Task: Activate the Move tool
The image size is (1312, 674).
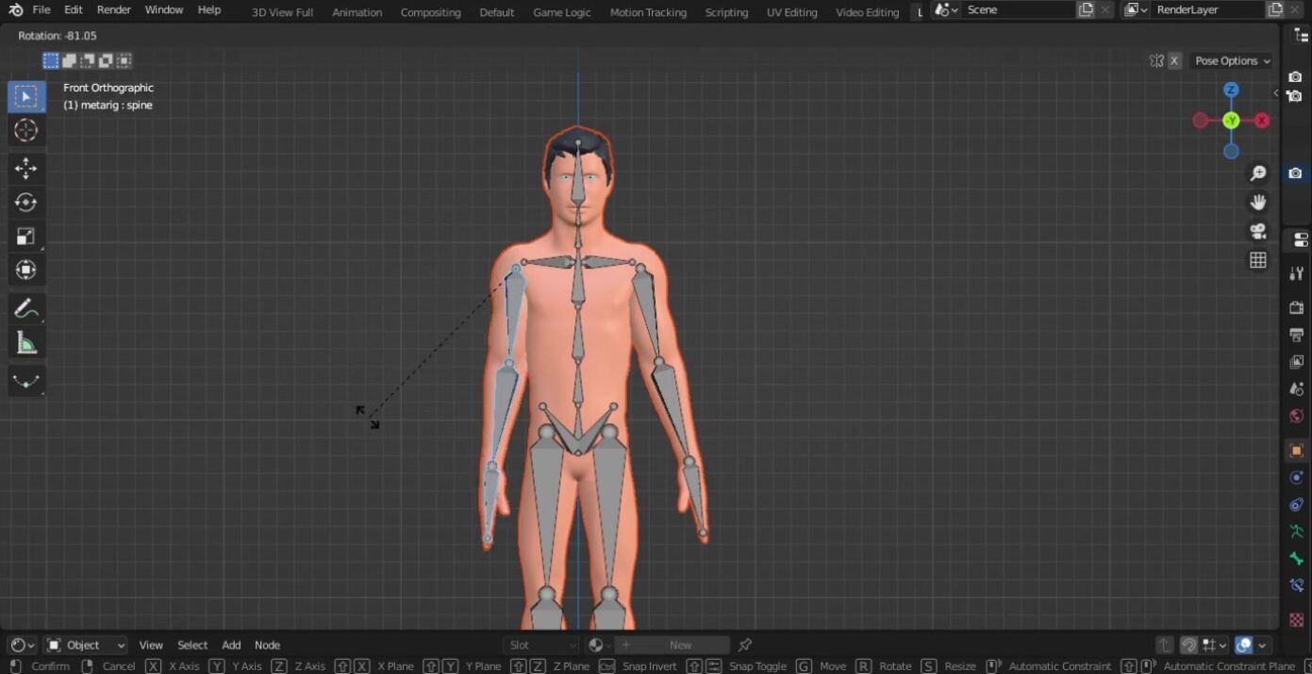Action: point(25,169)
